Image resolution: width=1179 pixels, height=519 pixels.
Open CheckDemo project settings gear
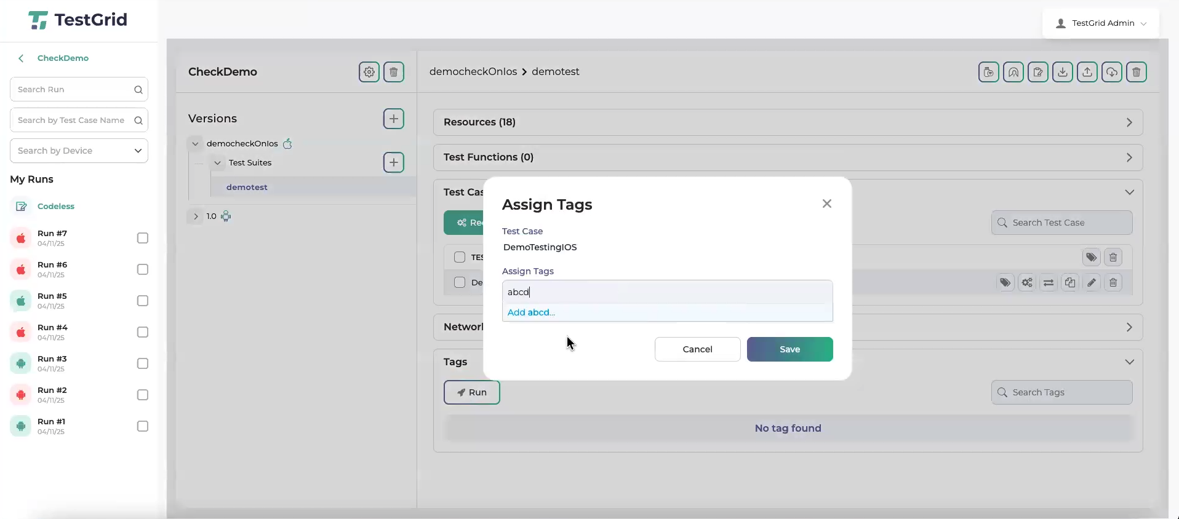coord(369,72)
